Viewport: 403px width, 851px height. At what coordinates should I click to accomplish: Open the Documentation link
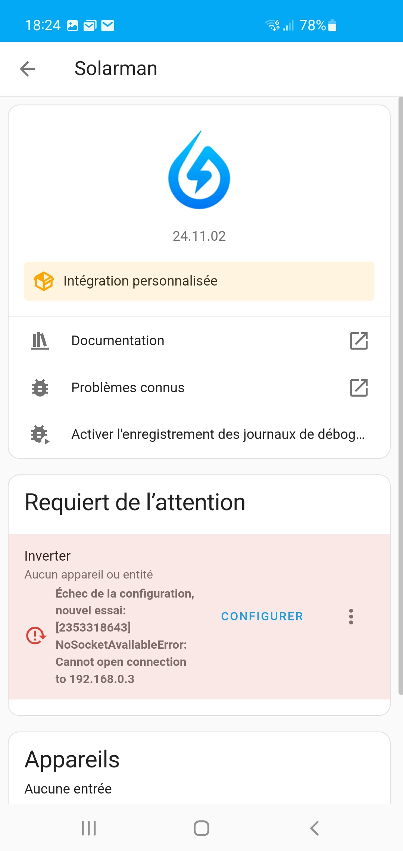tap(118, 341)
